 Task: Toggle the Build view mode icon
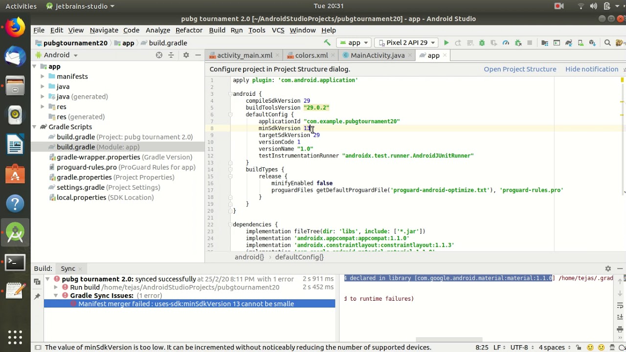[x=37, y=281]
